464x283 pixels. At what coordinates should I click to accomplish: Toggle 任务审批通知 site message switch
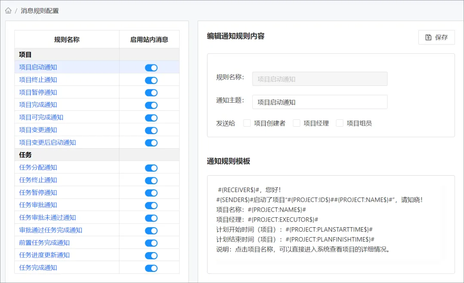click(151, 206)
